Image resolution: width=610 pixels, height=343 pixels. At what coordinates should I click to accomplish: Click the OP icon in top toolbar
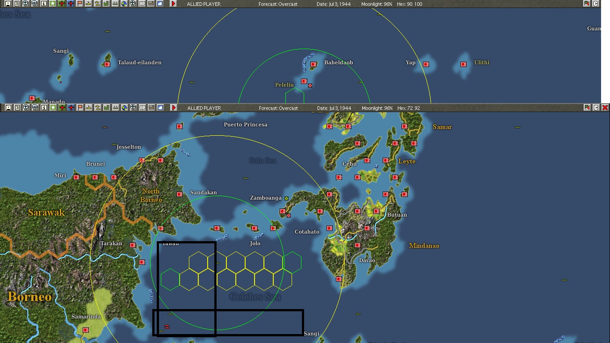[x=142, y=4]
